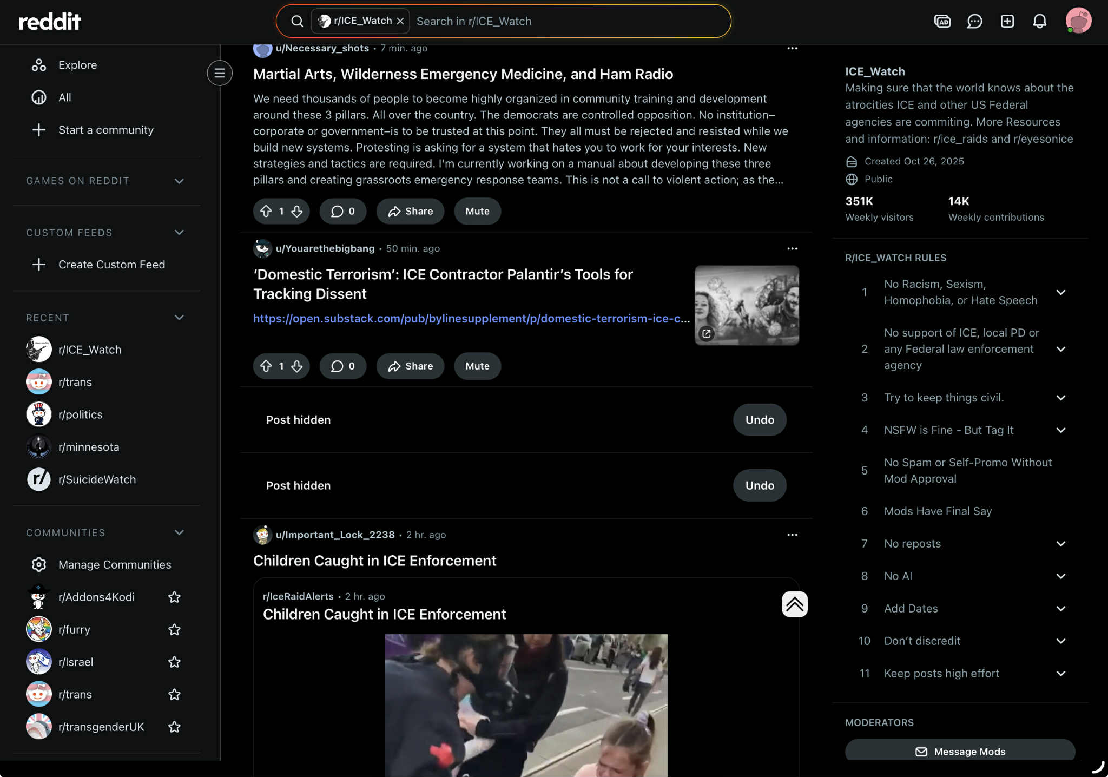Click the Search in r/ICE_Watch field
Screen dimensions: 1108x777
click(568, 21)
